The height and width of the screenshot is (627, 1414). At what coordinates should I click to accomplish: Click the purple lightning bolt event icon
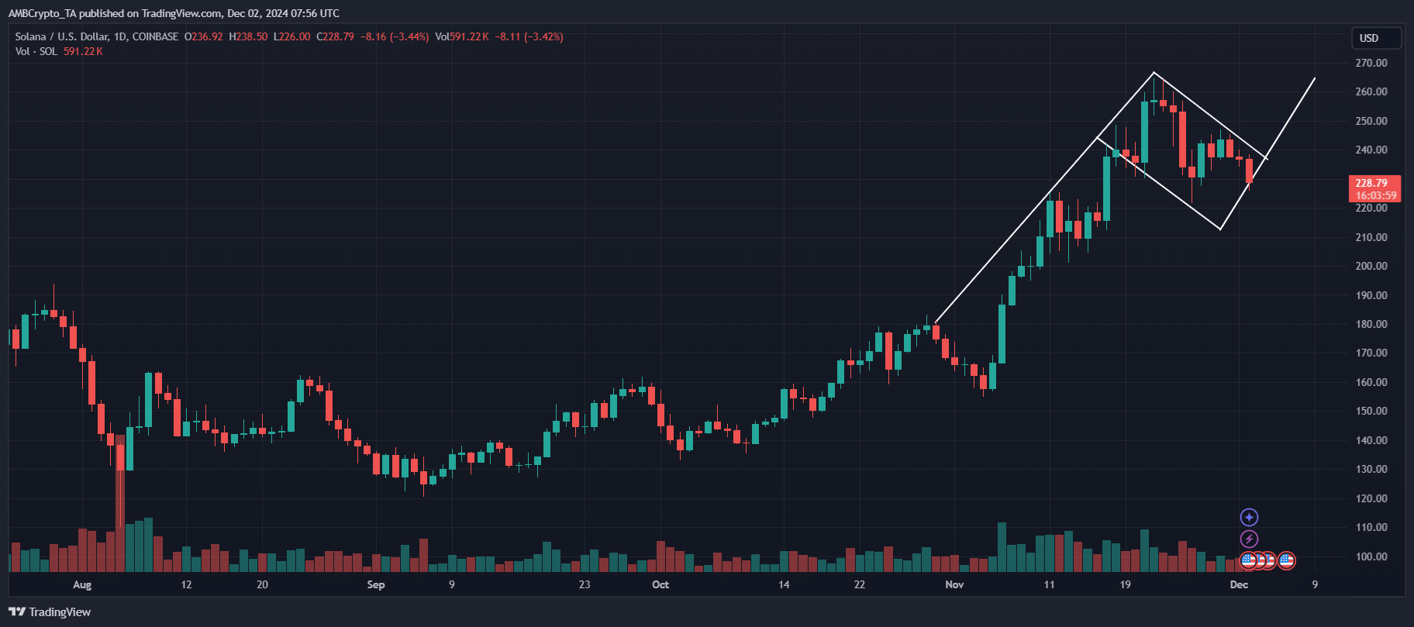(1249, 539)
